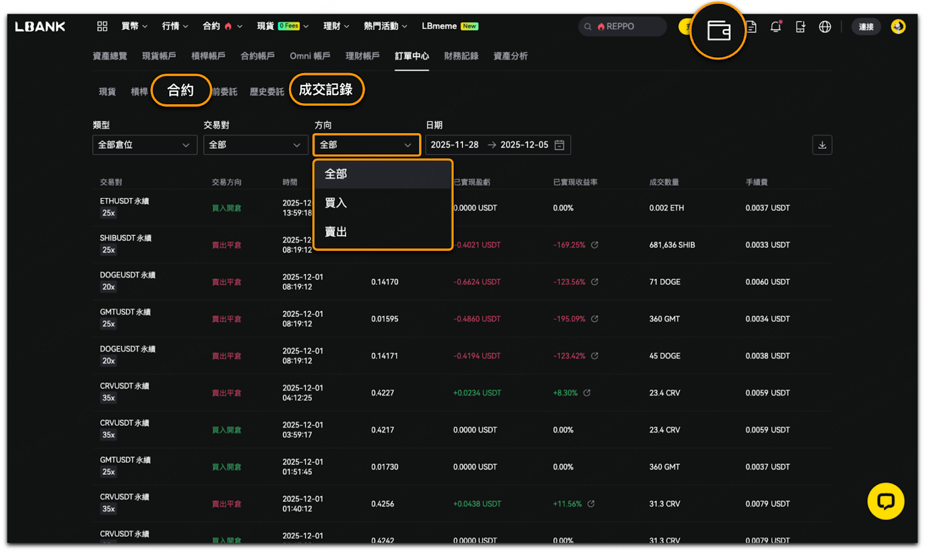Screen dimensions: 925x553
Task: Click the notification bell icon
Action: (x=775, y=27)
